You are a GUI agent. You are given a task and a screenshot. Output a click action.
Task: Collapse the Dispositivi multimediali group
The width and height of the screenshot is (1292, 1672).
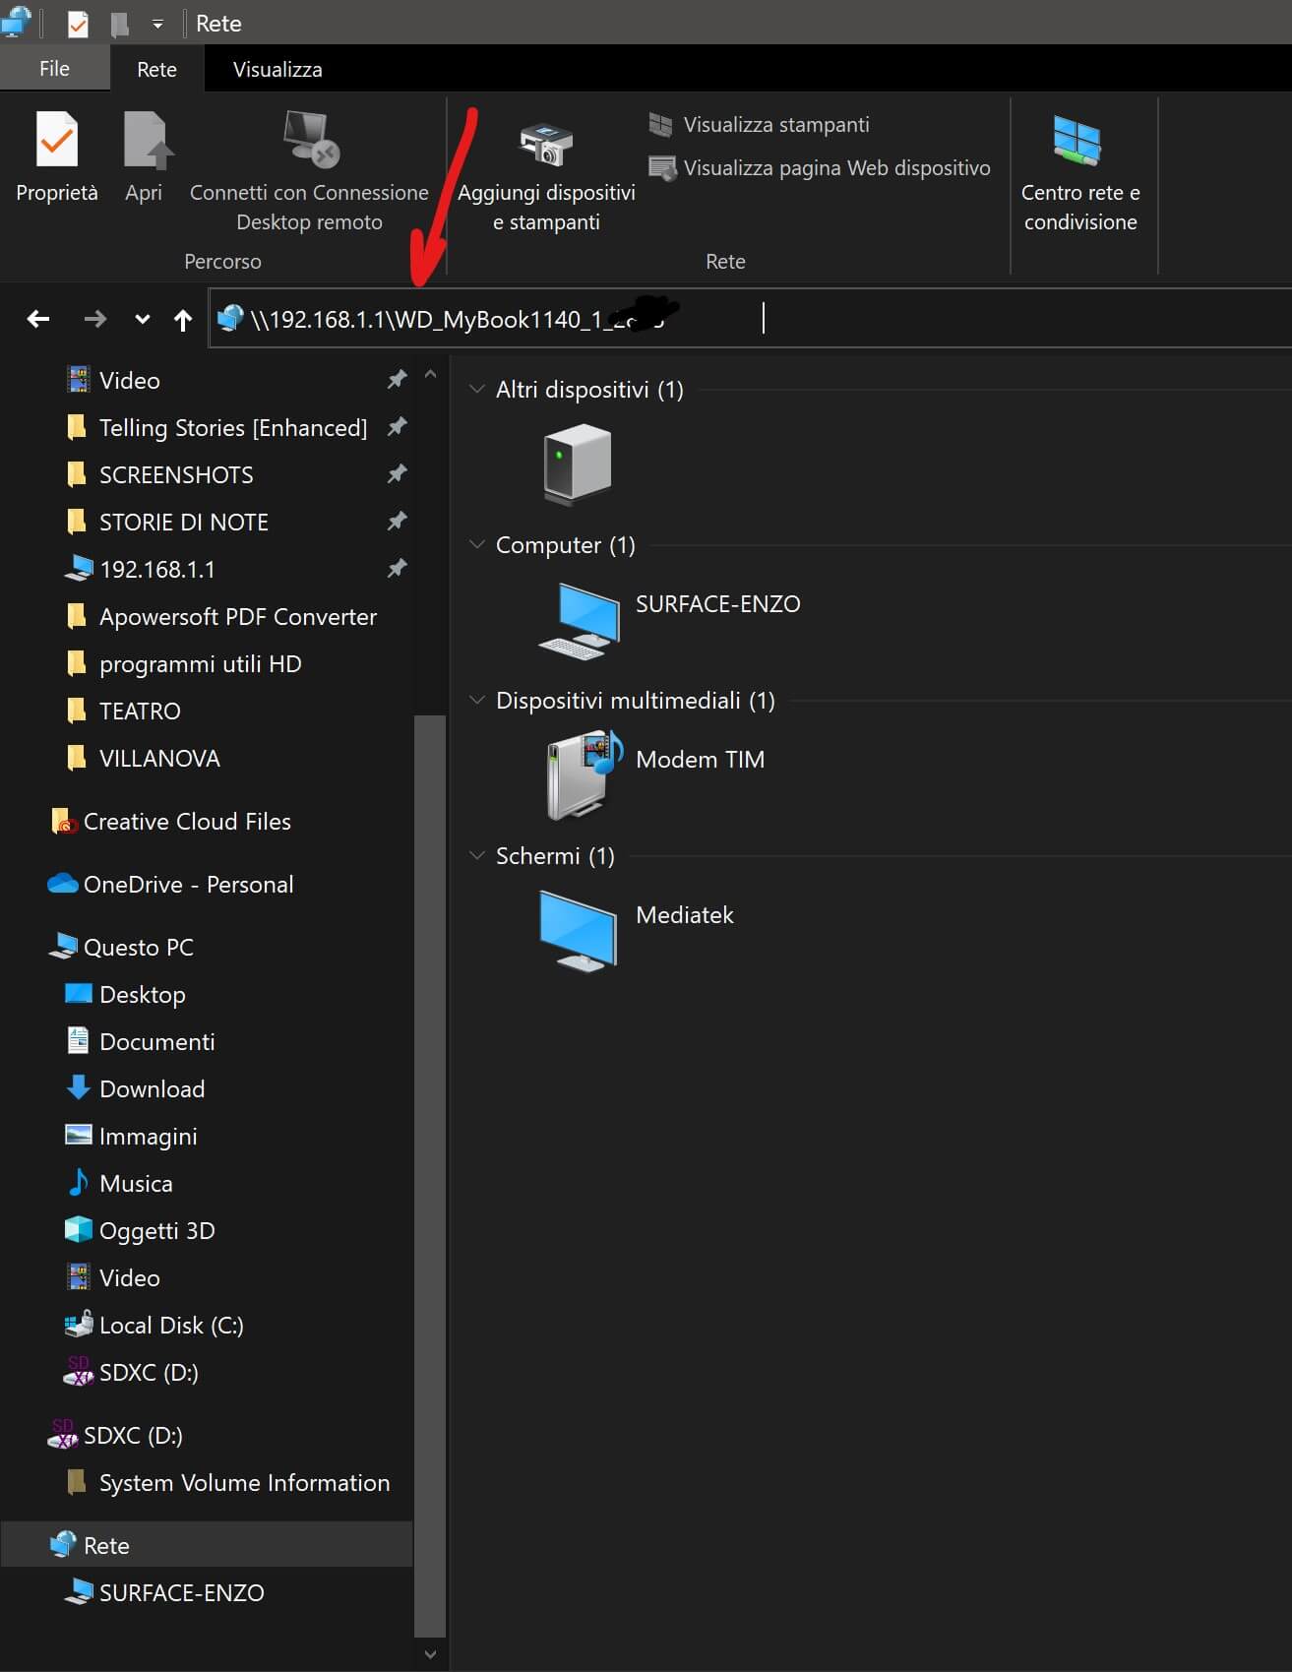point(477,701)
